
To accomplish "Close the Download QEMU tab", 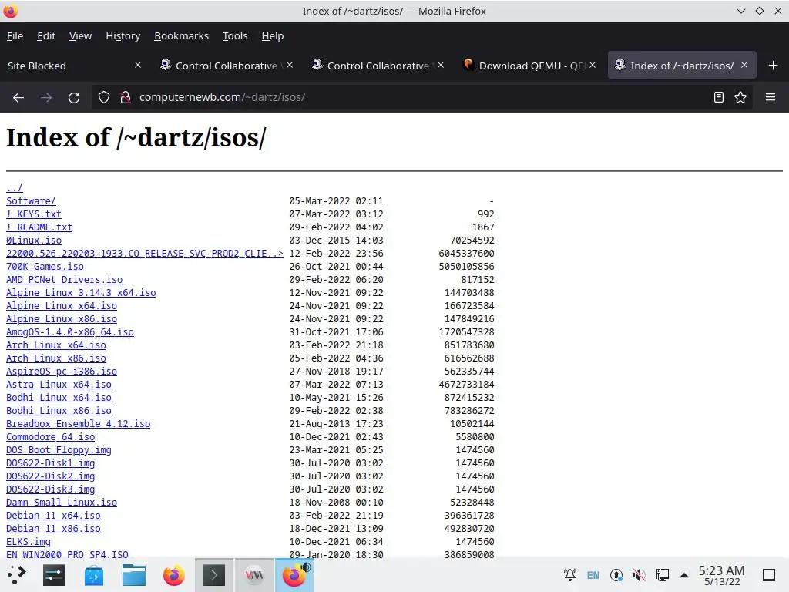I will click(593, 65).
